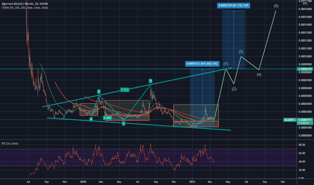Click the 20.00 level on RSI axis
314x185 pixels.
coord(302,170)
